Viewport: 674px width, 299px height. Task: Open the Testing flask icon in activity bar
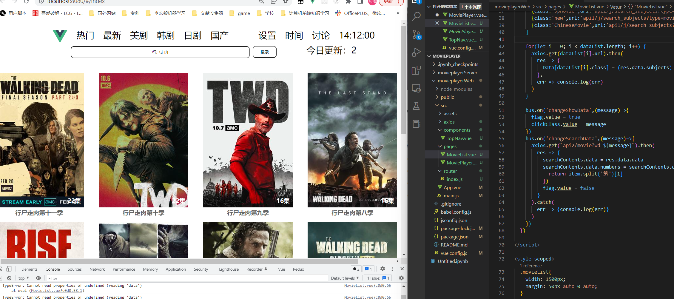pyautogui.click(x=416, y=106)
